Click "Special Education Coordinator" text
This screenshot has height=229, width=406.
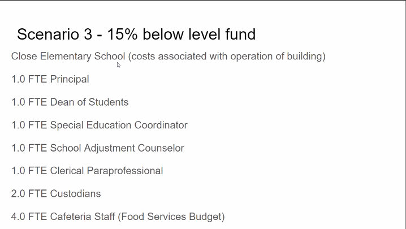[119, 125]
